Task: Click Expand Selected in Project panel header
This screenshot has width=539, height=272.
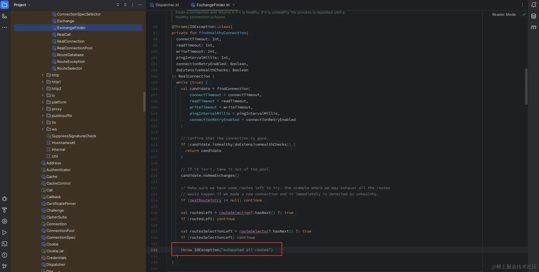Action: pos(118,5)
